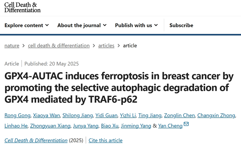The image size is (241, 147).
Task: Go to the nature breadcrumb link
Action: coord(12,46)
